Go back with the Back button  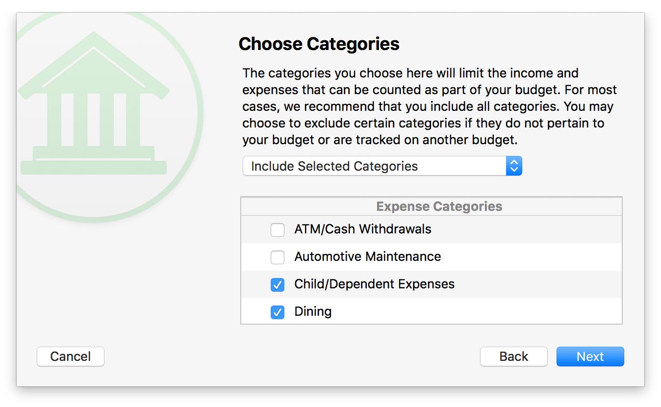point(513,356)
